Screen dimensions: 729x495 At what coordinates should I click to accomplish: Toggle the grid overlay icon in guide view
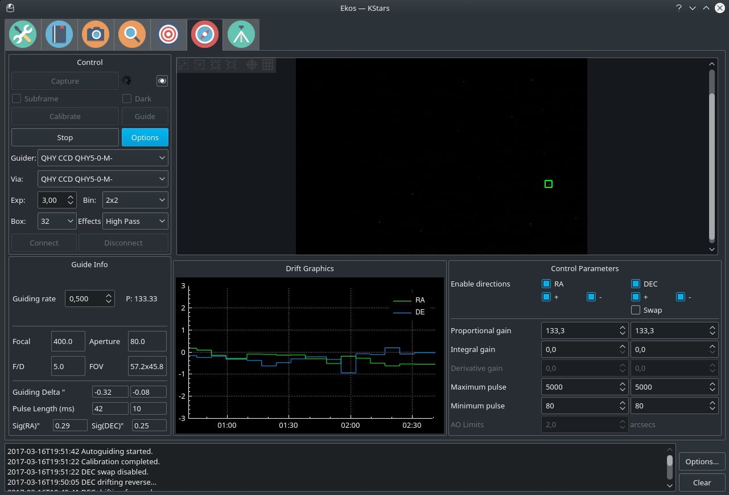[x=267, y=65]
